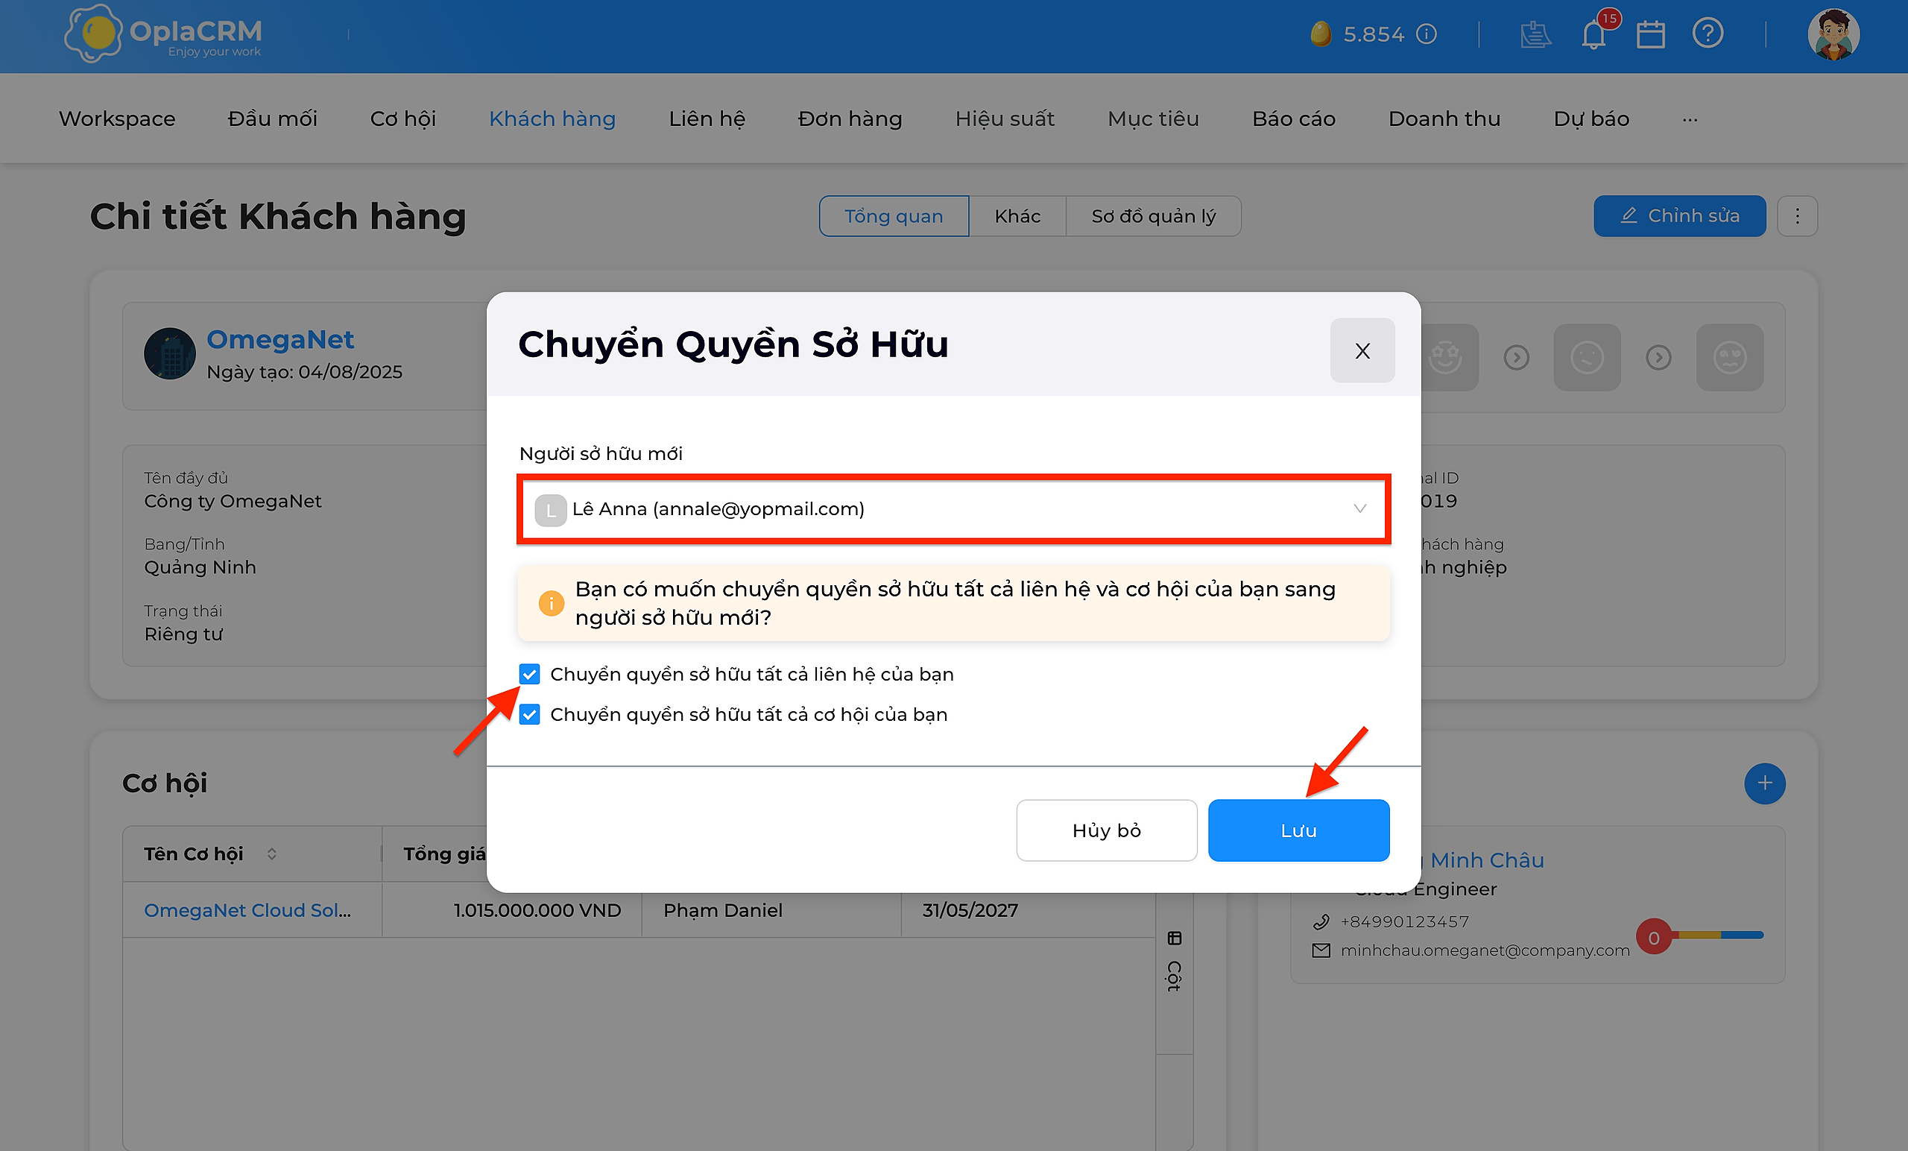Open the notifications bell with 15 badge

[x=1593, y=34]
